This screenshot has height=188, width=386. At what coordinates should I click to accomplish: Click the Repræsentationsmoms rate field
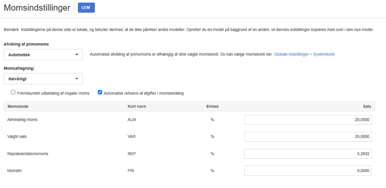click(308, 154)
